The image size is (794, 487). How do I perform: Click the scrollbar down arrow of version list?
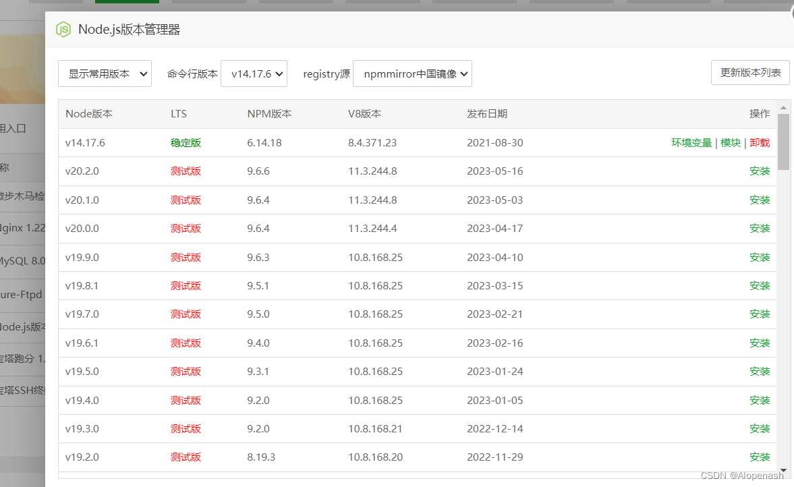pyautogui.click(x=783, y=470)
